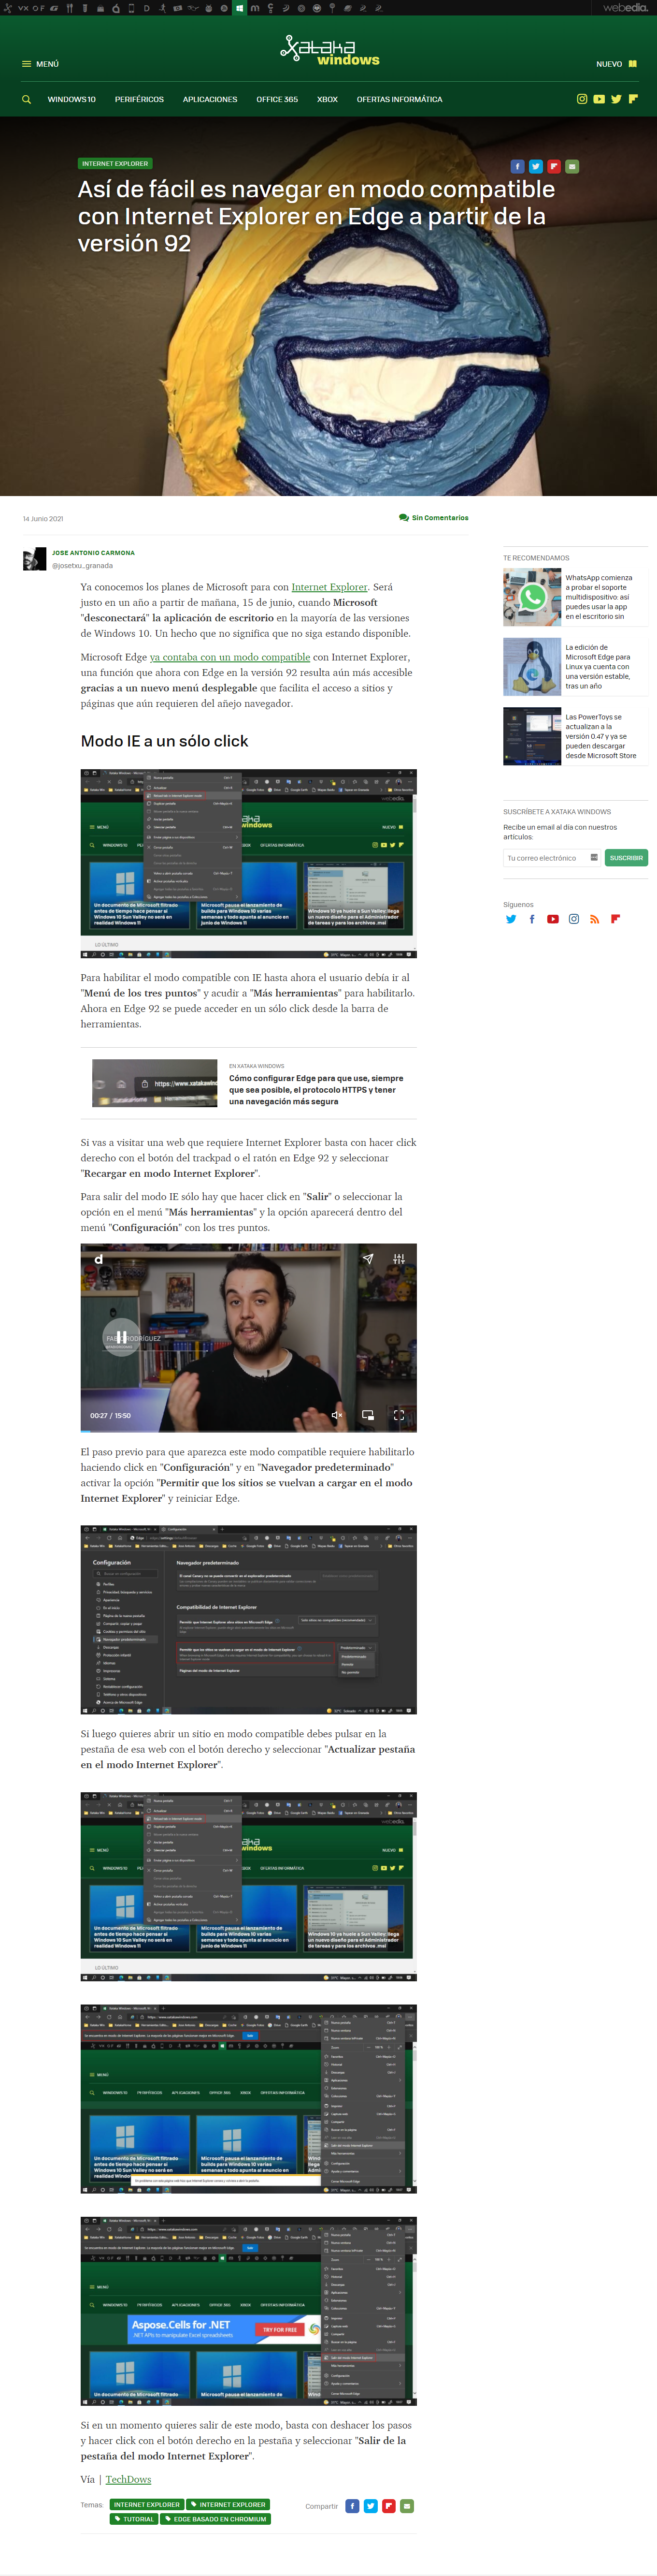Open the video share arrow icon
This screenshot has height=2576, width=657.
click(368, 1259)
